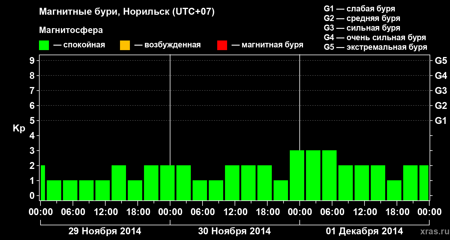Viewport: 450px width, 240px height.
Task: Click the '— магнитная буря' legend label
Action: pyautogui.click(x=267, y=45)
